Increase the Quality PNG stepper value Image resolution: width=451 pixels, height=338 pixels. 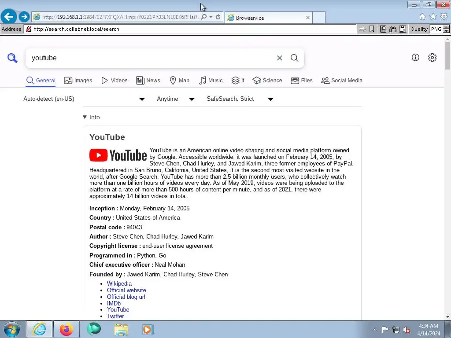(x=447, y=27)
